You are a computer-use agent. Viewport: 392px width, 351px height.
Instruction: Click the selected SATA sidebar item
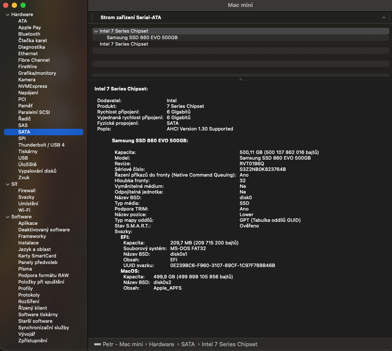(44, 132)
